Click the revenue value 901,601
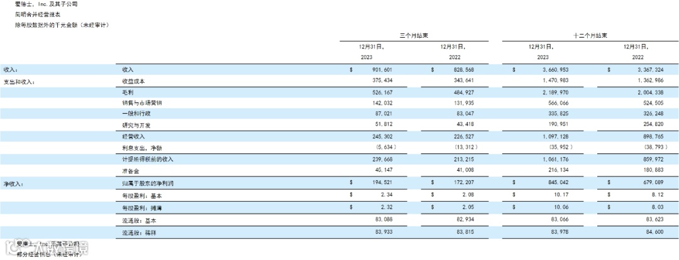This screenshot has width=679, height=260. (382, 70)
